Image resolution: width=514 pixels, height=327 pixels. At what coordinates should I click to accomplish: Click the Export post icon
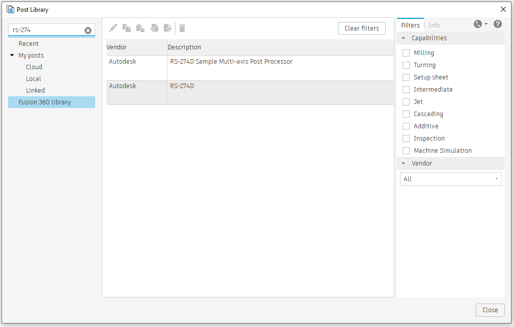(168, 28)
